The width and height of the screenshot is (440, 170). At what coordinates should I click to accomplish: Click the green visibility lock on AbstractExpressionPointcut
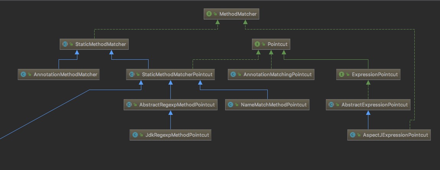[337, 105]
